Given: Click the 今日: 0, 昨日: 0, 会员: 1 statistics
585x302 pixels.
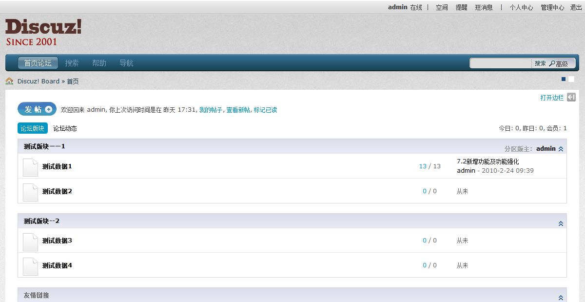Looking at the screenshot, I should pyautogui.click(x=532, y=129).
